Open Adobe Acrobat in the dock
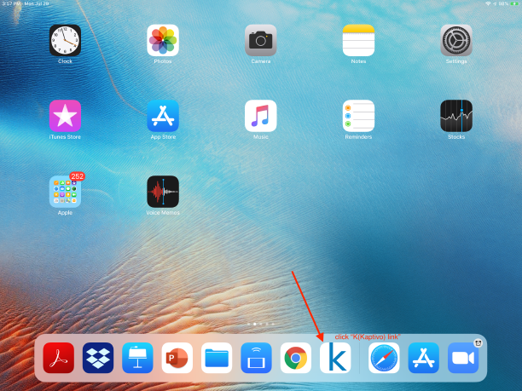 pos(59,358)
